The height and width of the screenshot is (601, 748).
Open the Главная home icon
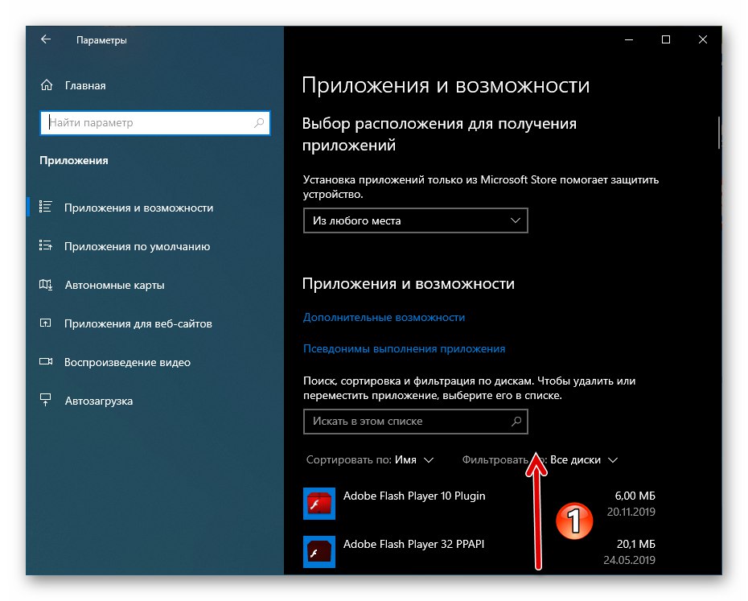tap(47, 85)
